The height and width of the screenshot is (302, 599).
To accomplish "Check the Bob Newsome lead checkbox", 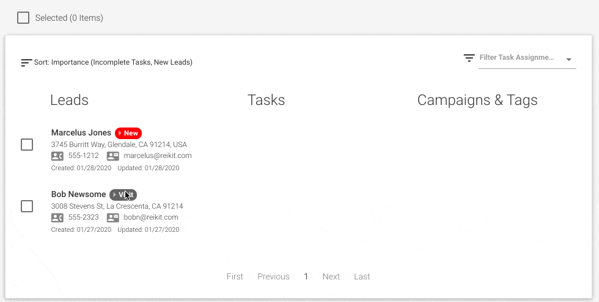I will [27, 206].
